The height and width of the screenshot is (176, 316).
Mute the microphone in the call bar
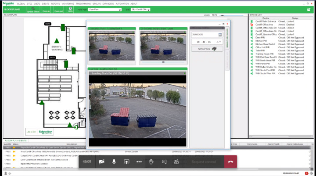114,162
